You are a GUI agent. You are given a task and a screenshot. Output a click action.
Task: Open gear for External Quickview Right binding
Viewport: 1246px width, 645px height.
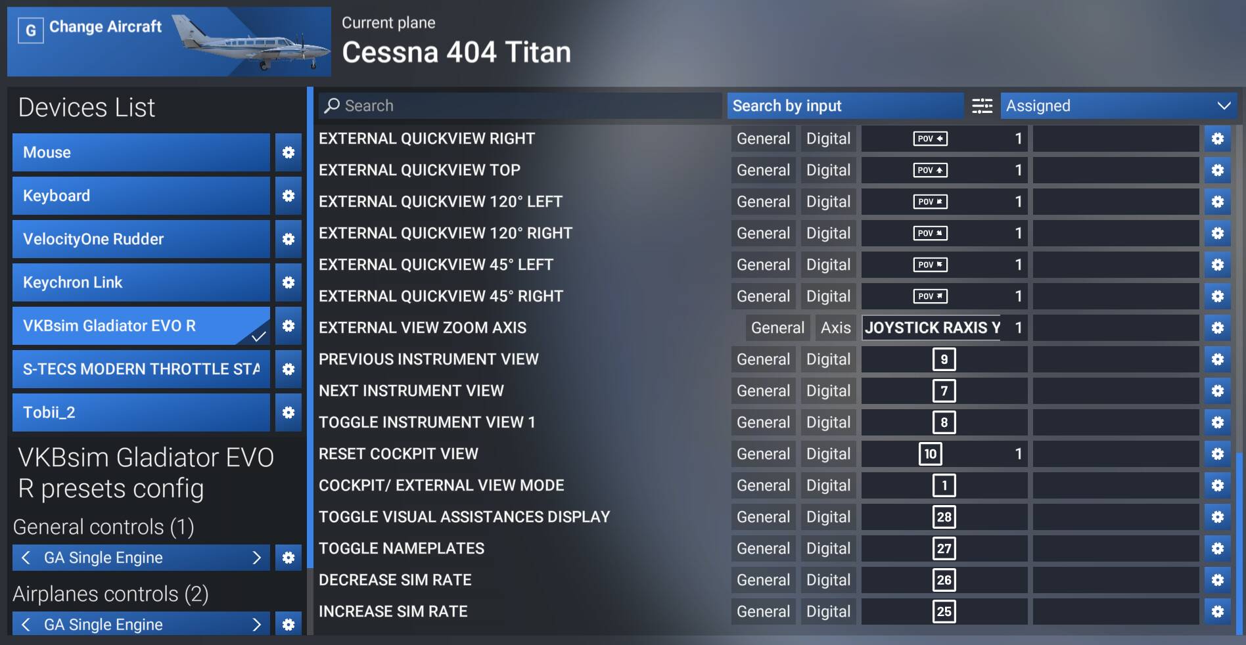coord(1217,139)
